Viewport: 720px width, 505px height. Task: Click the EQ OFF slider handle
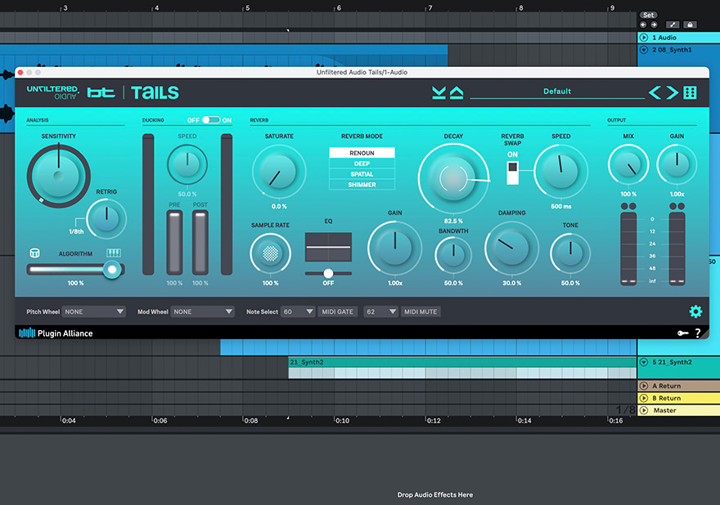pos(328,274)
